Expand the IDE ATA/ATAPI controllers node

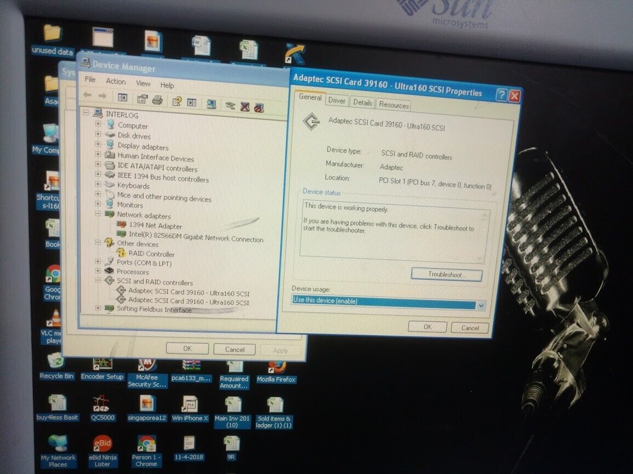(98, 164)
